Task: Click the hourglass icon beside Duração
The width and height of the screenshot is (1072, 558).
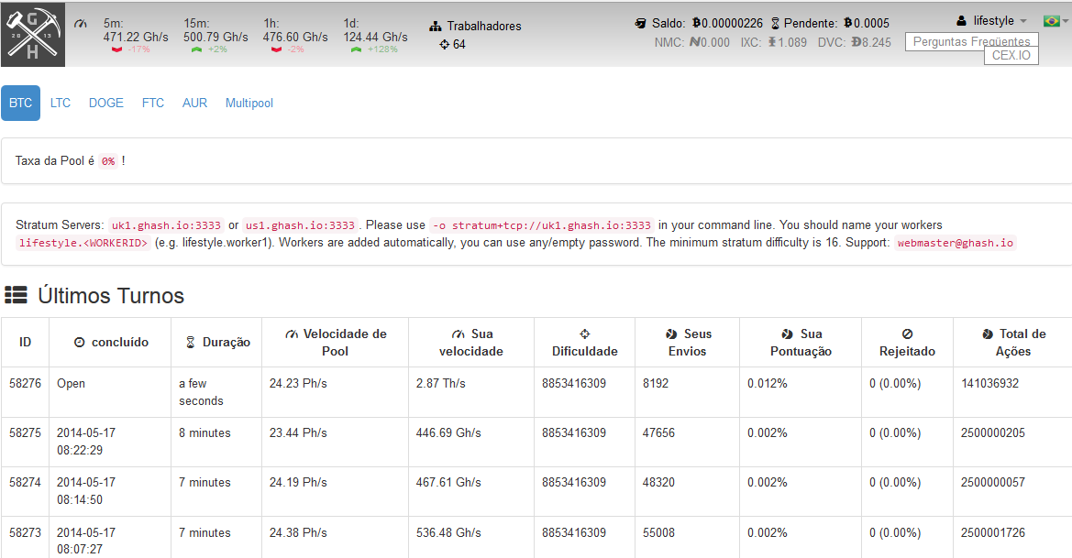Action: point(191,342)
